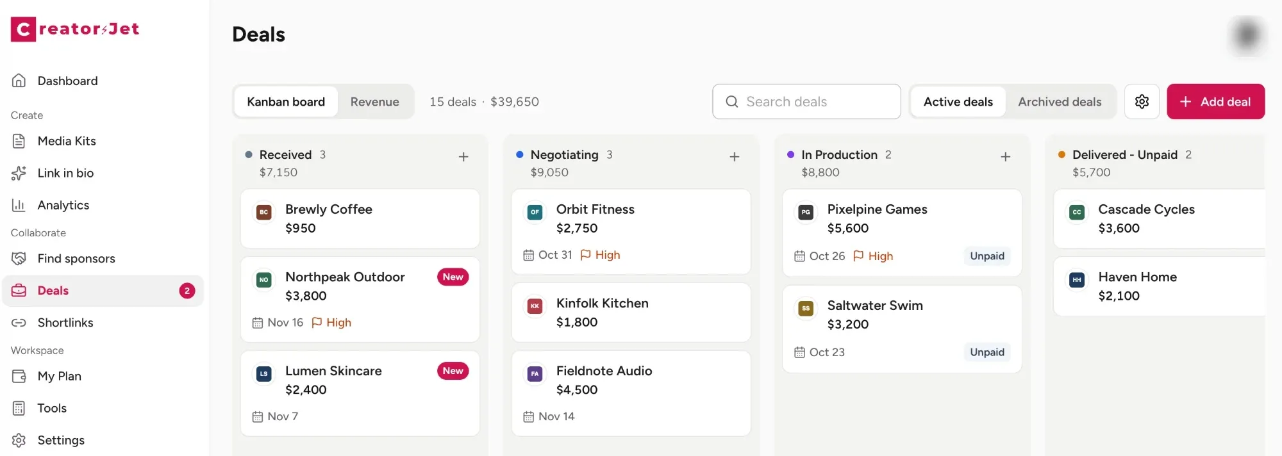Show Archived deals
Viewport: 1282px width, 456px height.
click(1060, 101)
